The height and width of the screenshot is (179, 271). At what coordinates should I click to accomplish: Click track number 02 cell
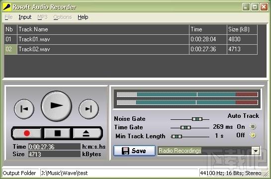point(11,49)
